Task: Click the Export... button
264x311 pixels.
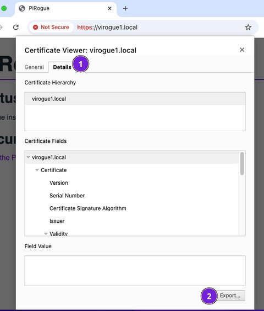Action: [x=230, y=296]
